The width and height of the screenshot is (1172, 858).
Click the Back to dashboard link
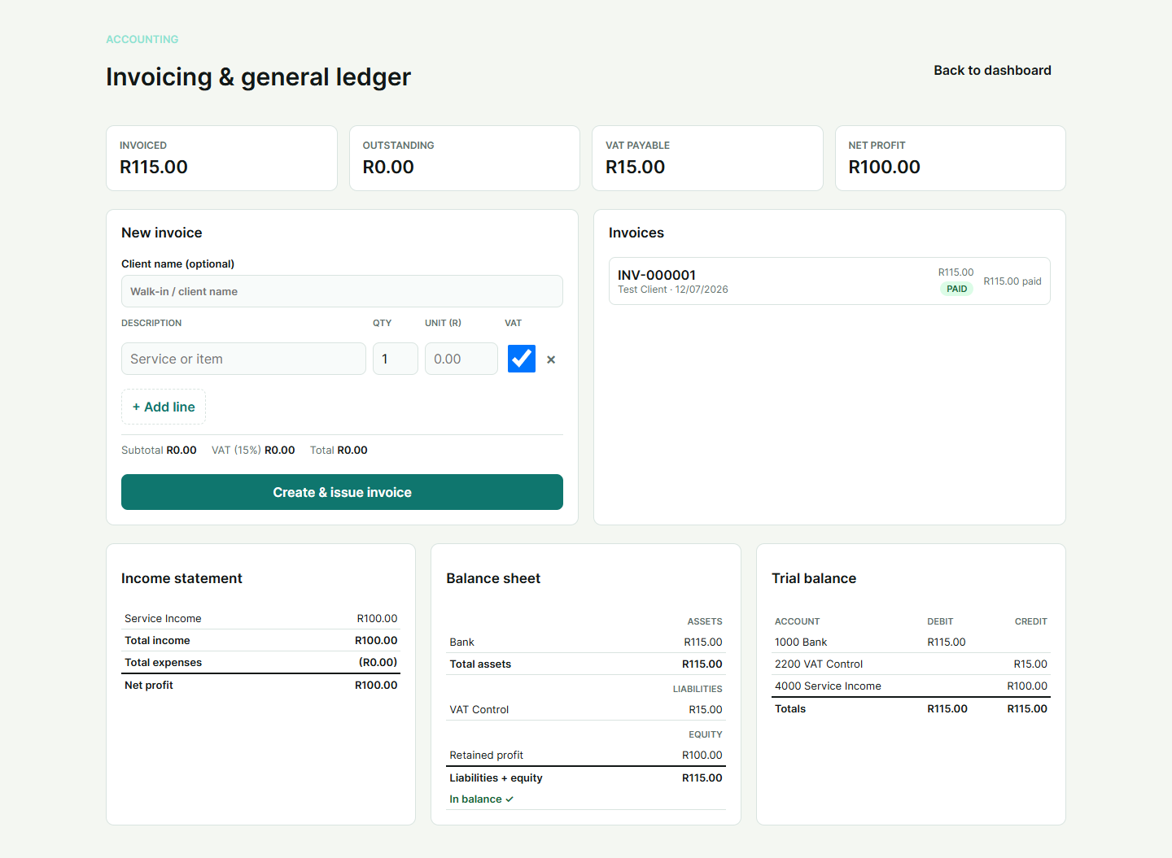pos(992,70)
